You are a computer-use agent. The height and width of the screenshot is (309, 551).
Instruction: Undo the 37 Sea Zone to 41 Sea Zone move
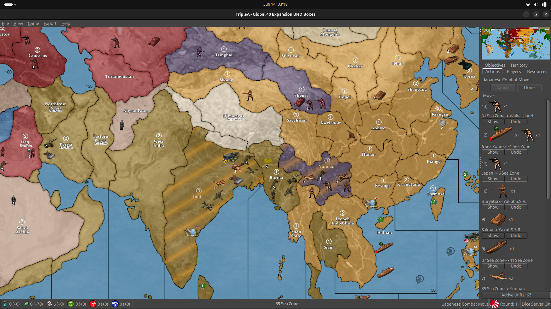(516, 266)
